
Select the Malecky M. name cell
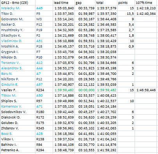click(x=18, y=8)
